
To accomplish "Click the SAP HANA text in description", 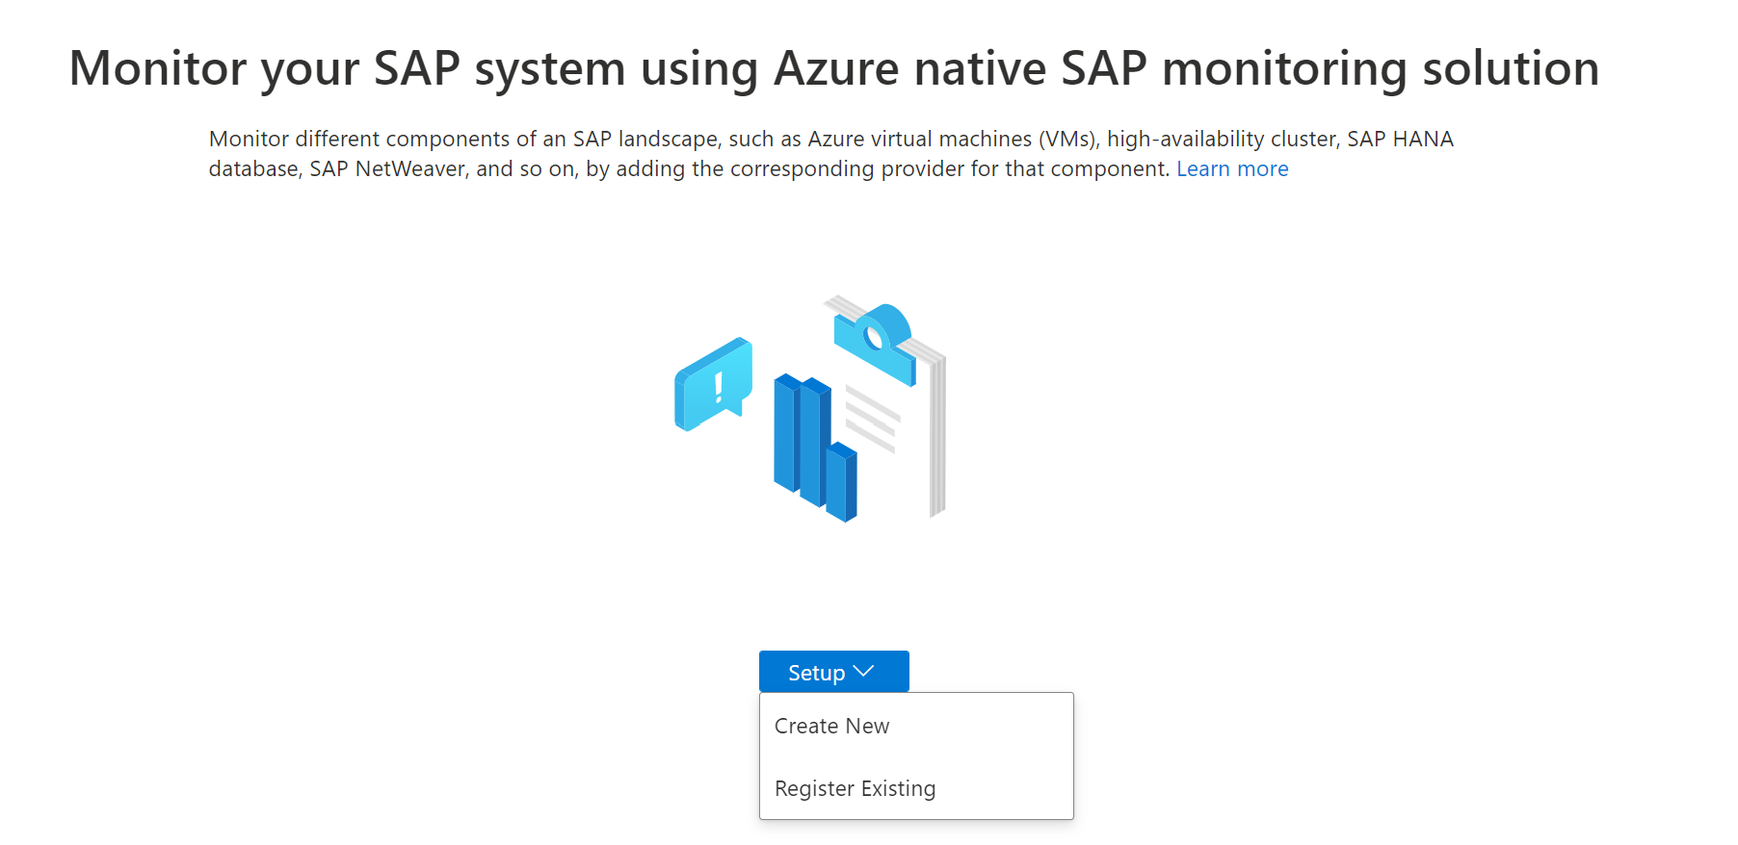I will [x=1400, y=140].
